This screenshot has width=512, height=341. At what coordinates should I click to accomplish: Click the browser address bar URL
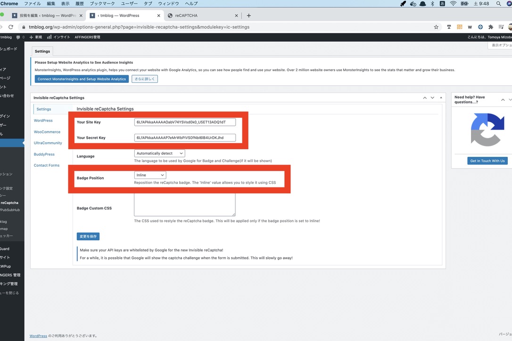pyautogui.click(x=139, y=27)
